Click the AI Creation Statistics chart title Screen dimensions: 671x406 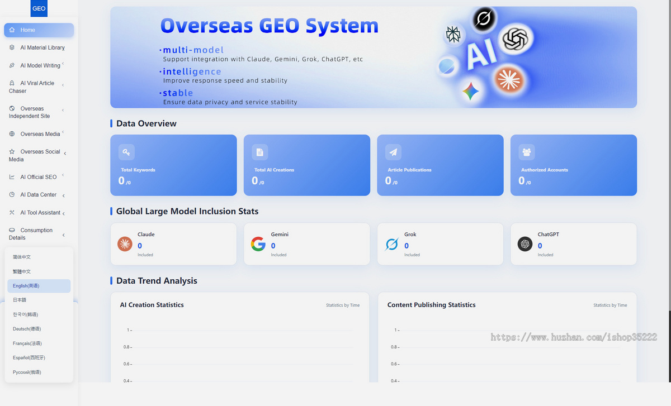[x=152, y=305]
